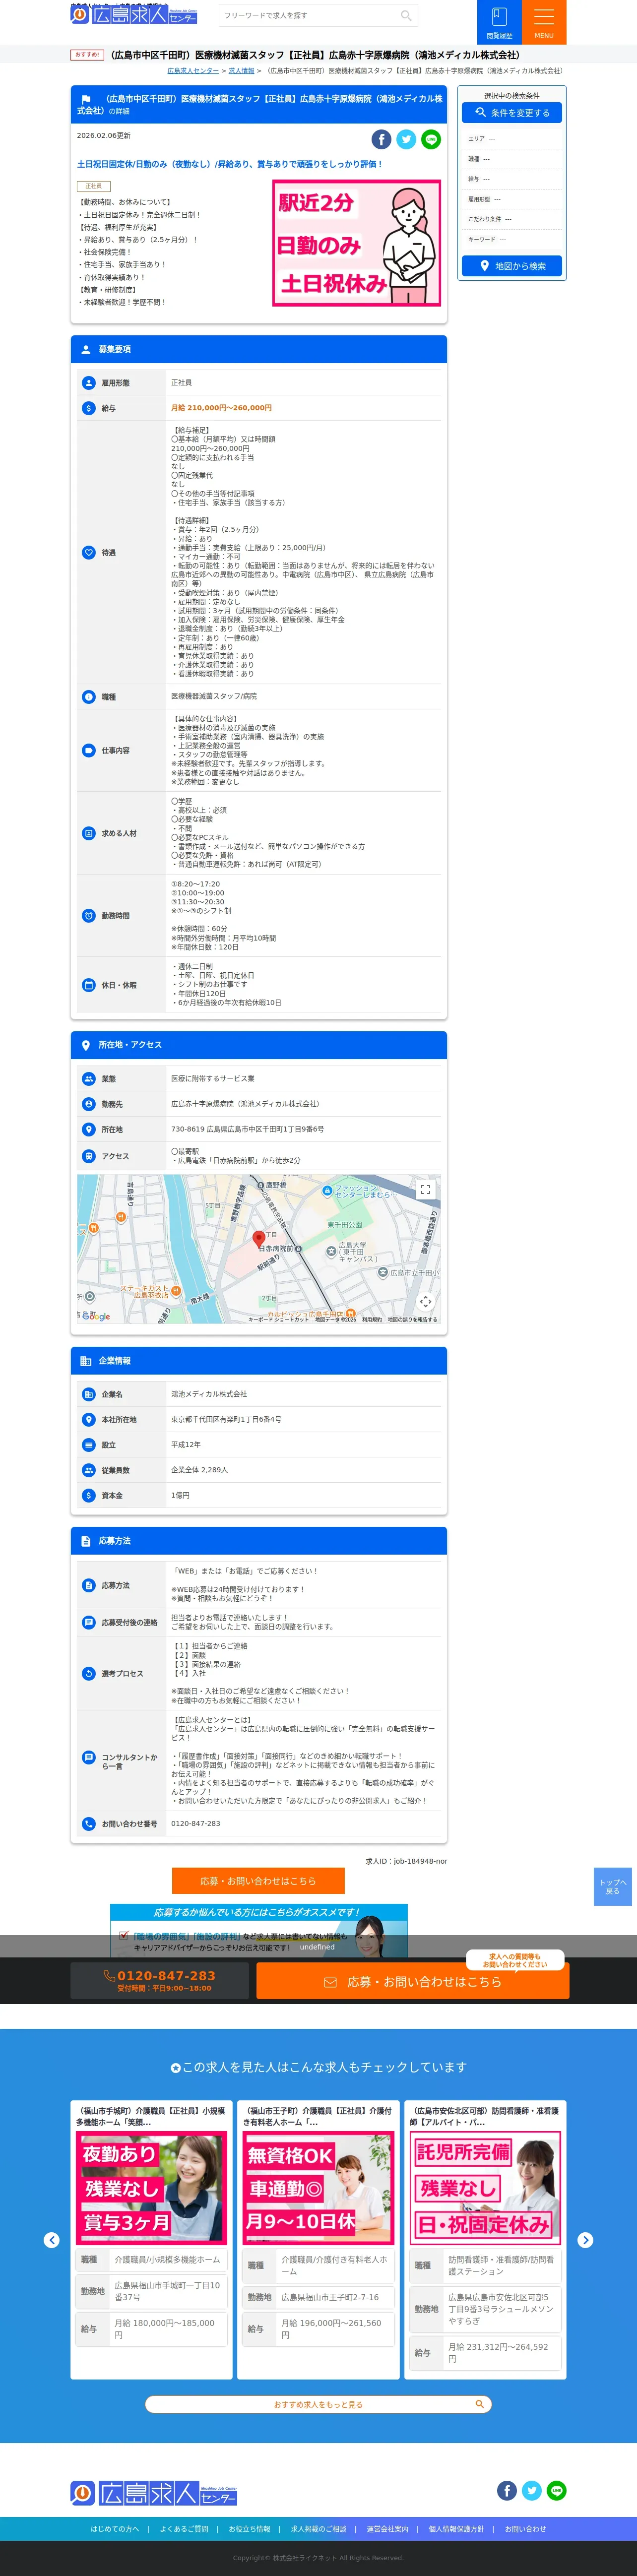Screen dimensions: 637x2576
Task: Click the Google logo on map
Action: click(96, 1316)
